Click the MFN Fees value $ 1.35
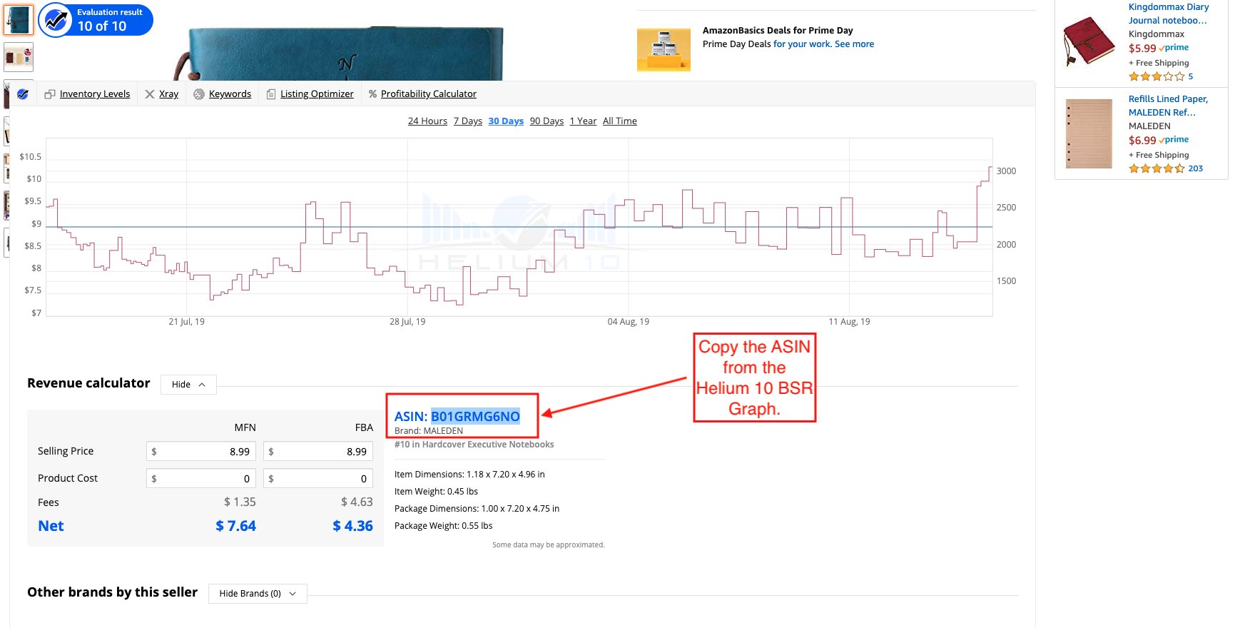The width and height of the screenshot is (1235, 628). [240, 502]
